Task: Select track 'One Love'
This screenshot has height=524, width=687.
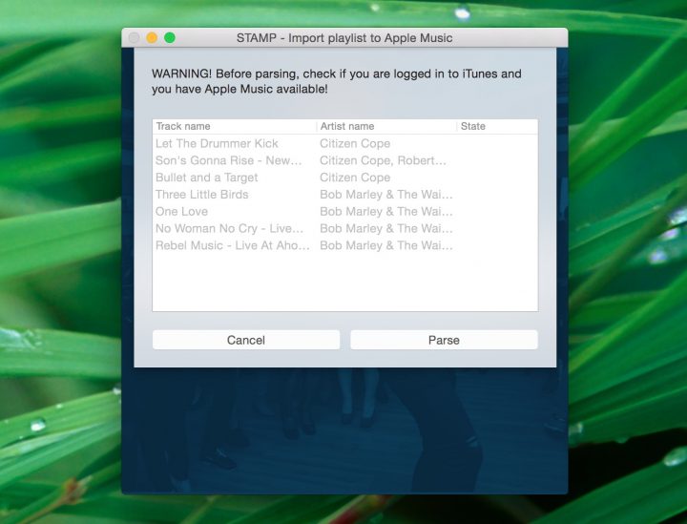Action: click(181, 212)
